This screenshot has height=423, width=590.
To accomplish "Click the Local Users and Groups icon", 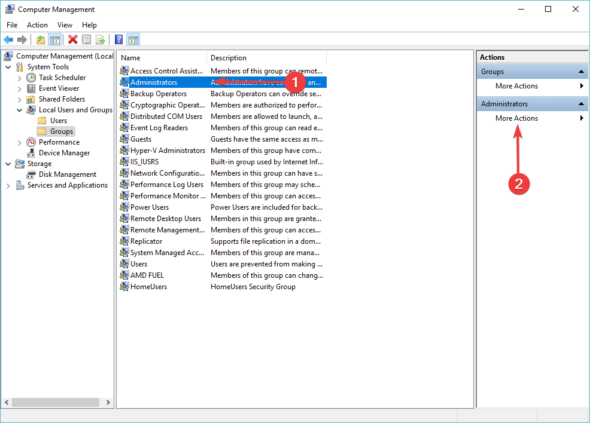I will point(31,110).
